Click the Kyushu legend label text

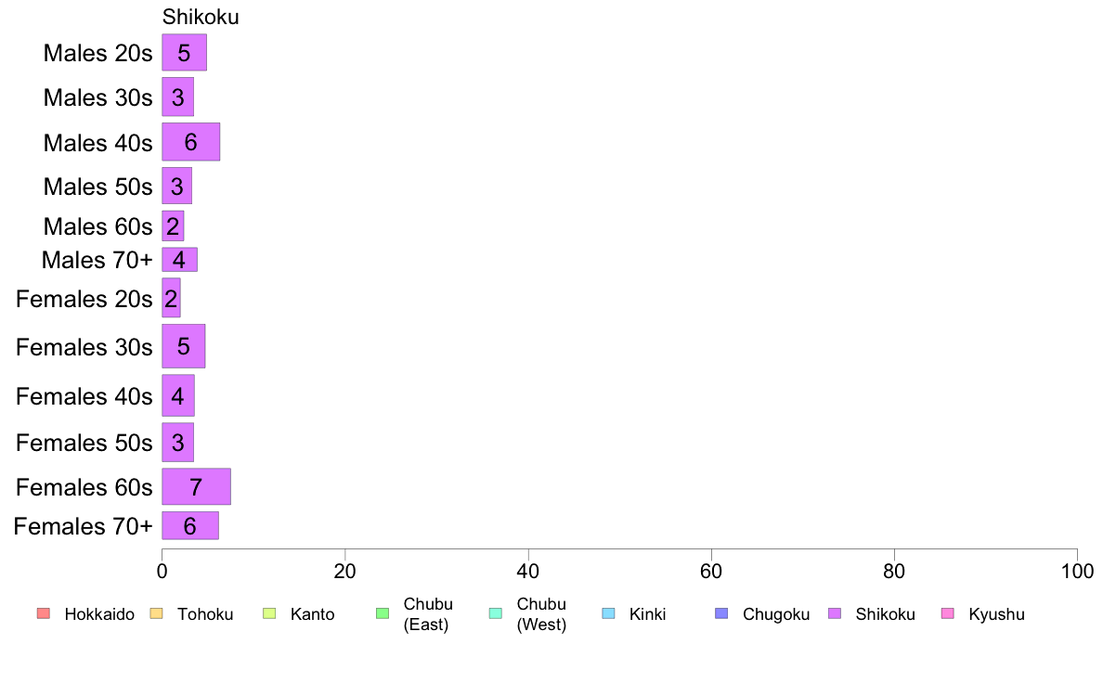996,614
